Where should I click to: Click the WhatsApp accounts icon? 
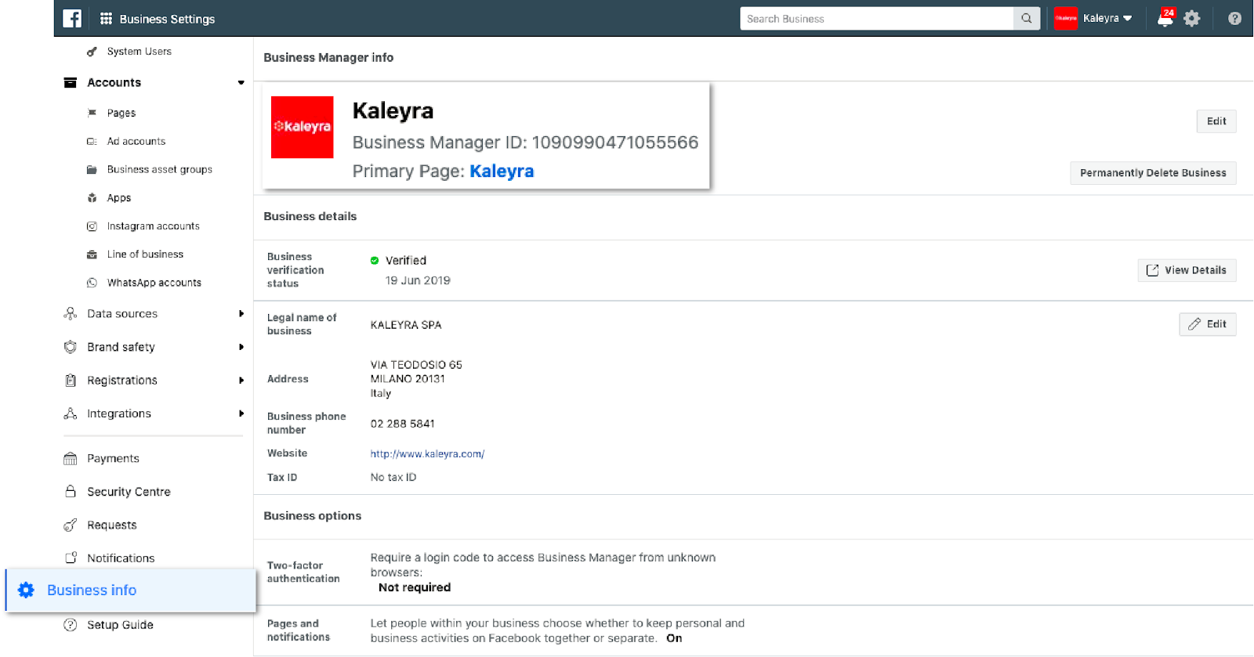(92, 283)
